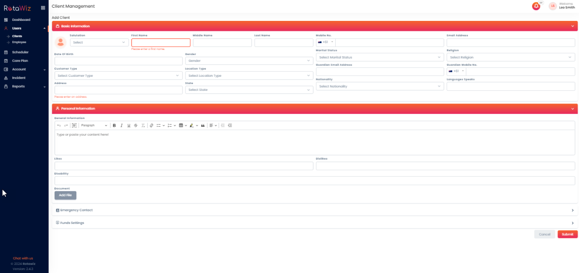Expand the Funds Settings section
Image resolution: width=579 pixels, height=273 pixels.
(573, 223)
